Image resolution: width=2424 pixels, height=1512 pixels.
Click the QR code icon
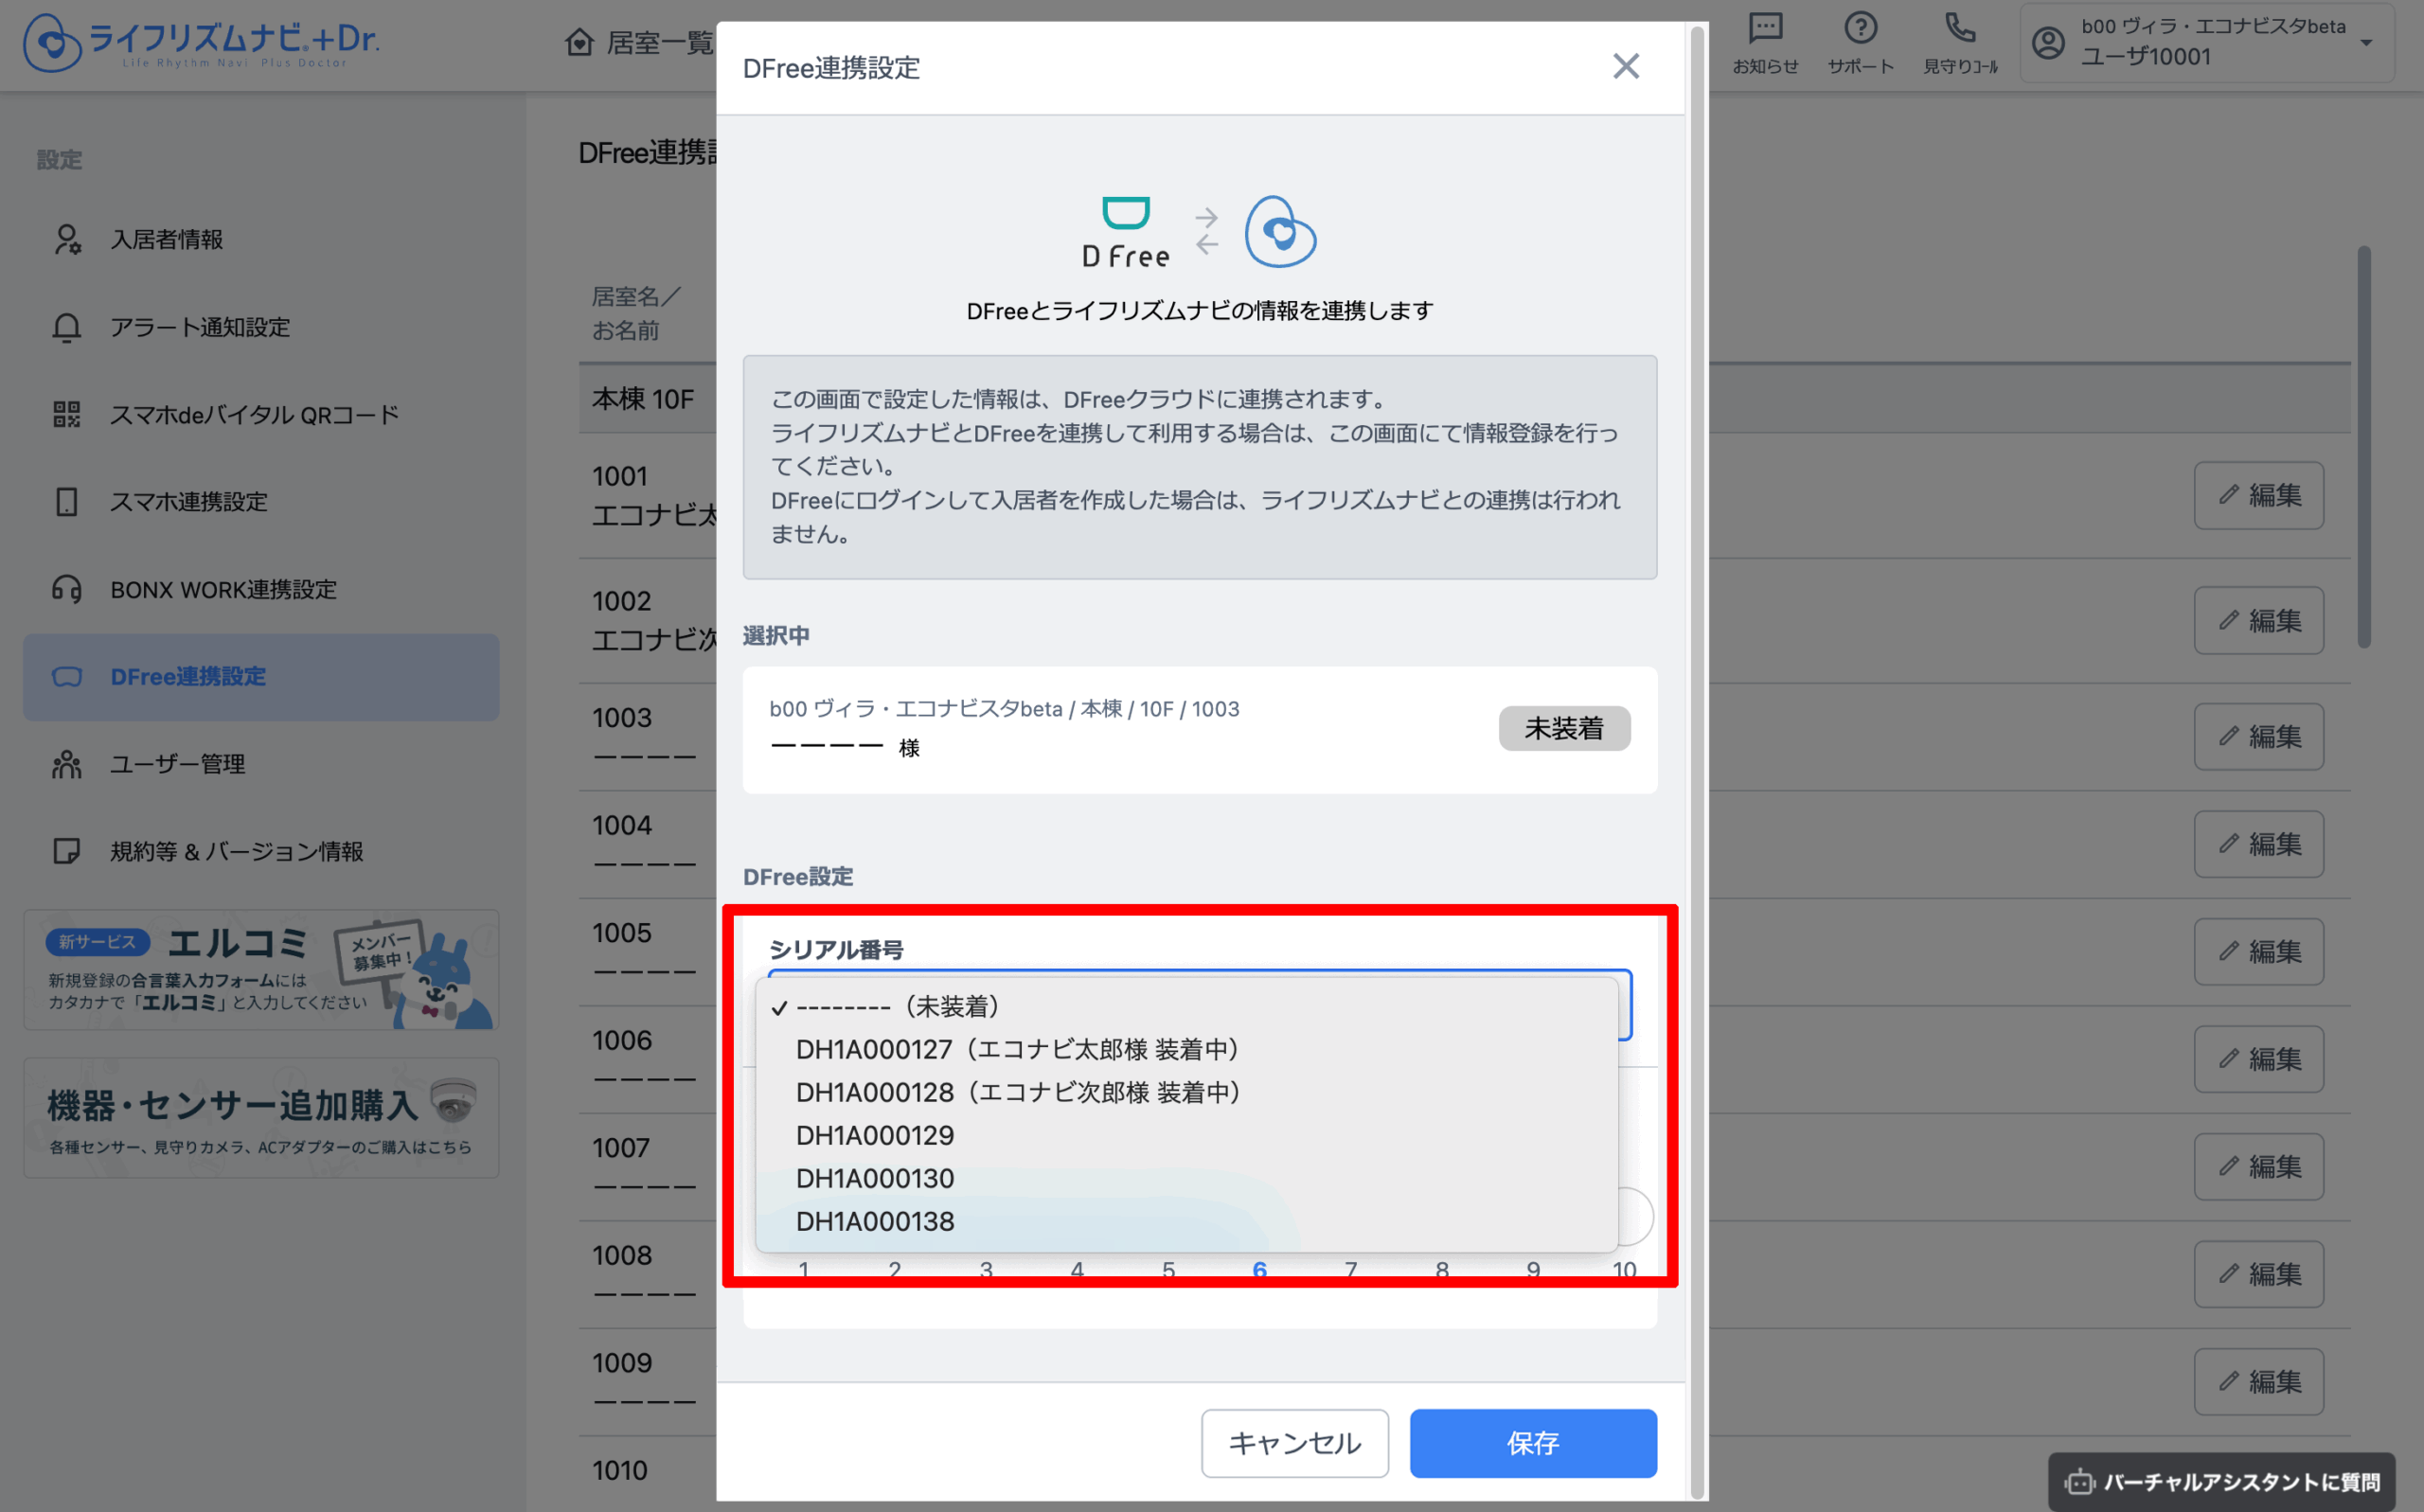67,414
